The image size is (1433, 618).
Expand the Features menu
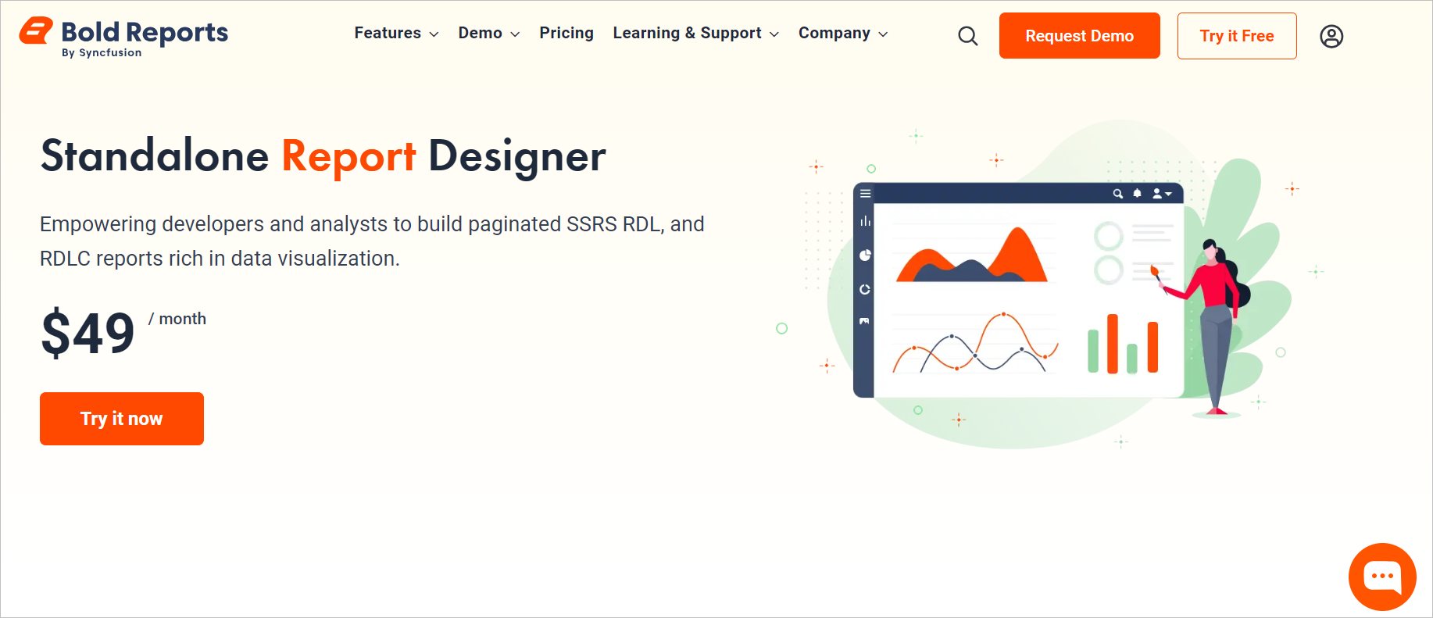[x=396, y=33]
